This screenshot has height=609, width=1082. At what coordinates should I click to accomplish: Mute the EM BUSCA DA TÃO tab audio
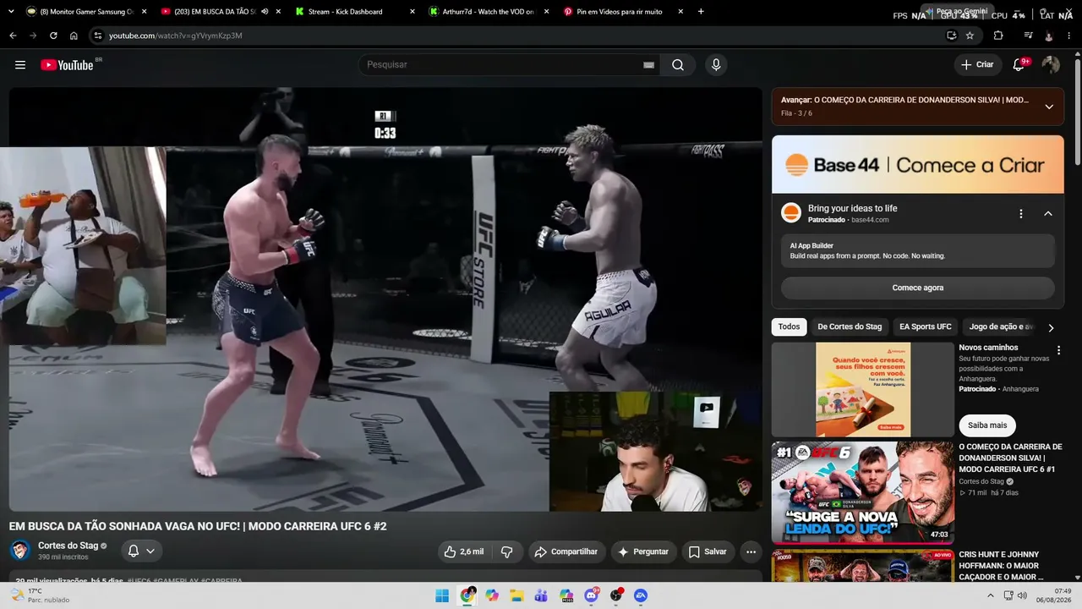pyautogui.click(x=265, y=12)
